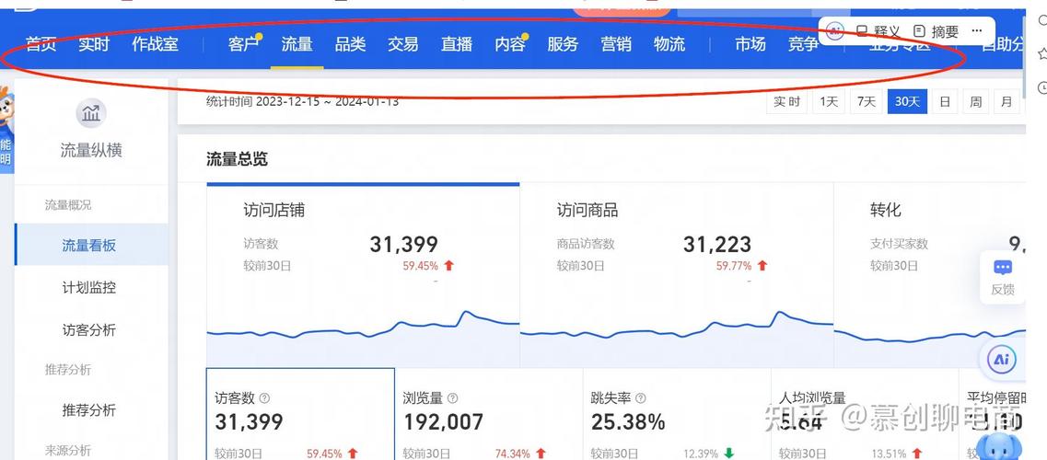Open the 作战室 navigation tab

click(x=155, y=45)
